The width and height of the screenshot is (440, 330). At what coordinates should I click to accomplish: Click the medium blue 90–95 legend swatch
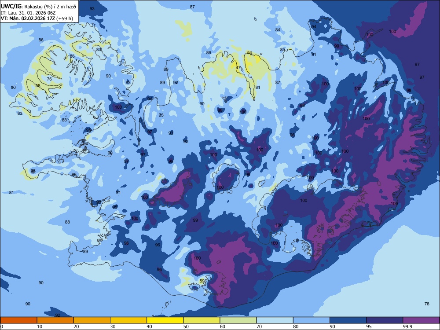click(348, 320)
